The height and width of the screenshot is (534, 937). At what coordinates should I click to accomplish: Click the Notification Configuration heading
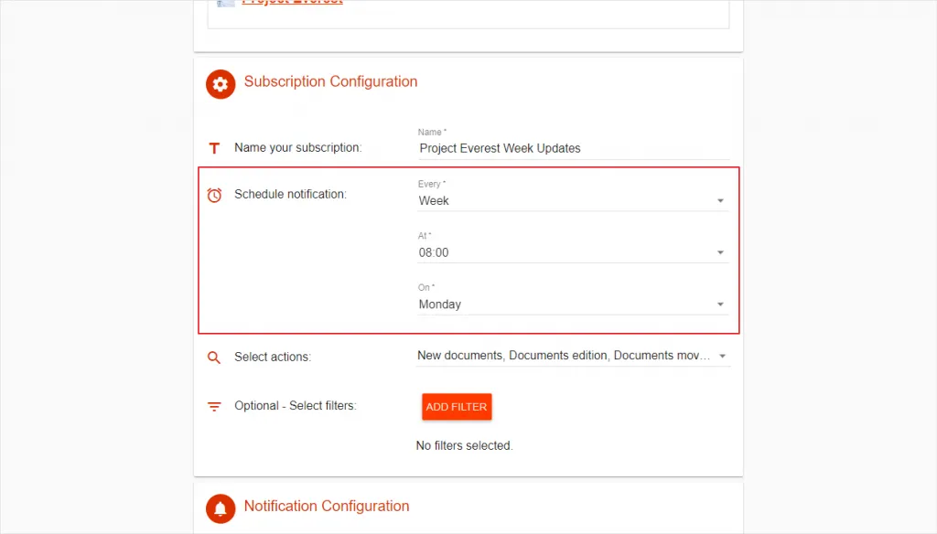point(327,506)
